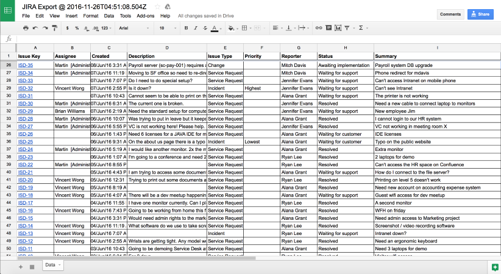The height and width of the screenshot is (274, 501).
Task: Select the 'Awaiting implementation' status cell
Action: (x=346, y=65)
